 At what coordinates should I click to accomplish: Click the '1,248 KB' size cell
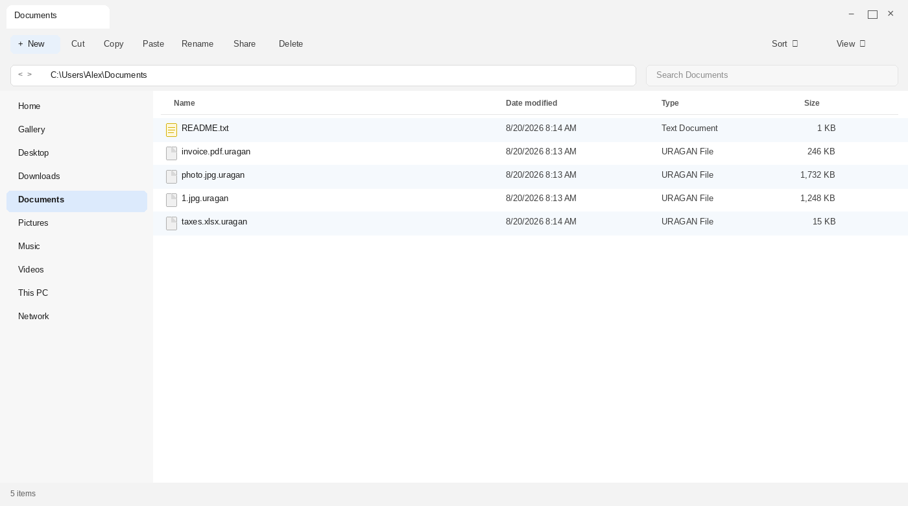[818, 199]
